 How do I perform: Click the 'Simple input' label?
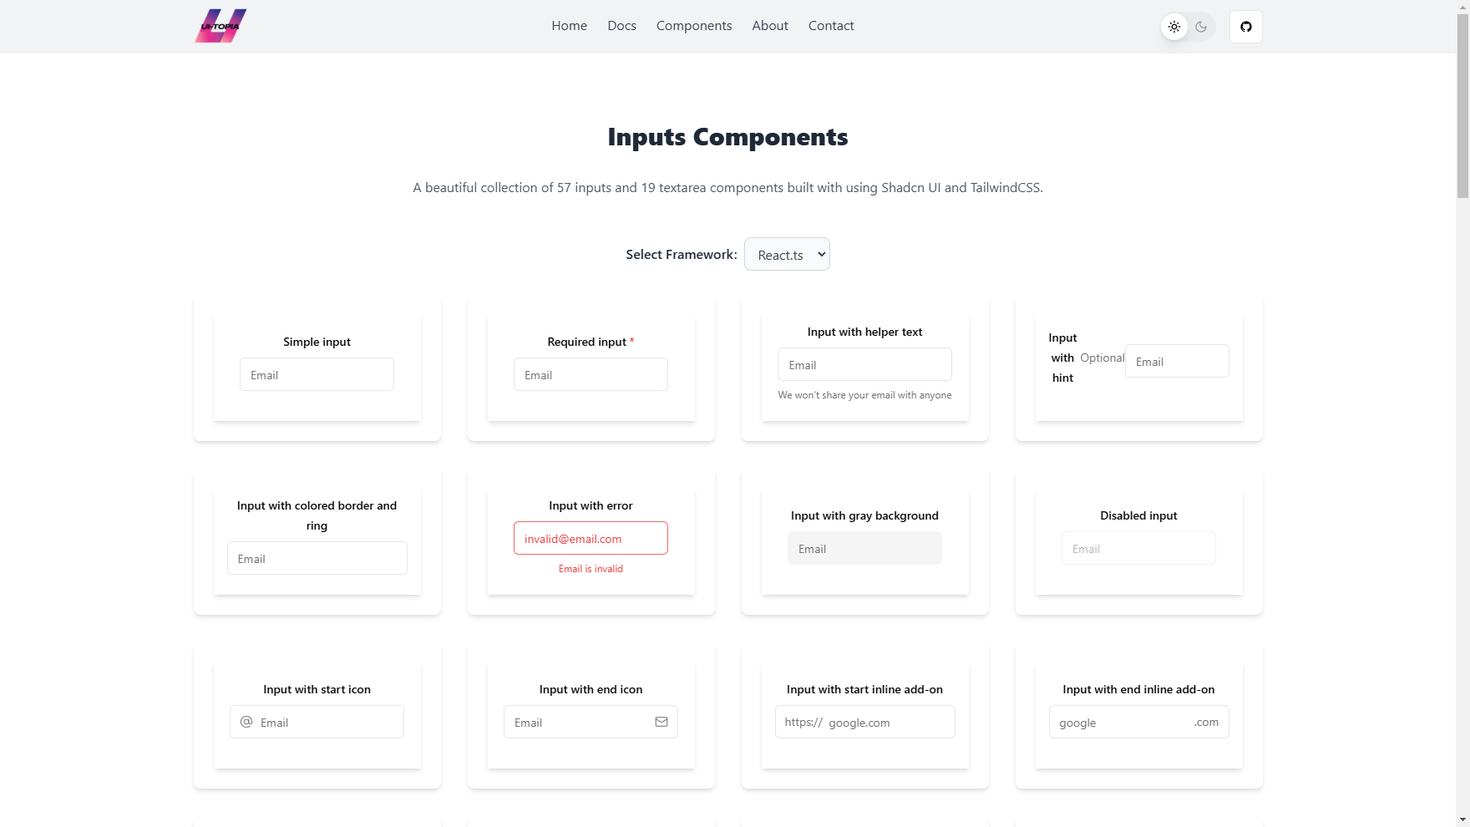click(x=317, y=342)
